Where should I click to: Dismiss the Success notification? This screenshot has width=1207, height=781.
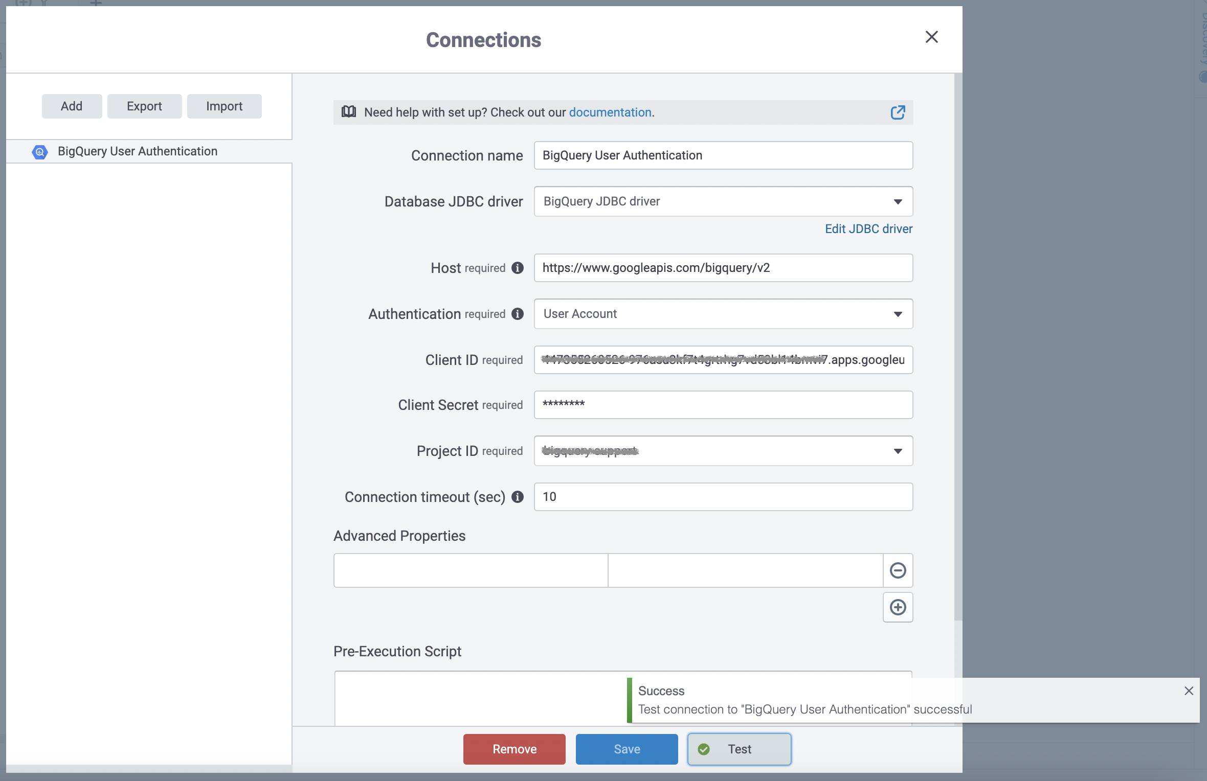[1189, 691]
